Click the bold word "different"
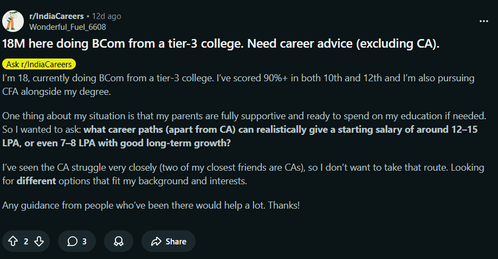498x259 pixels. (x=36, y=180)
